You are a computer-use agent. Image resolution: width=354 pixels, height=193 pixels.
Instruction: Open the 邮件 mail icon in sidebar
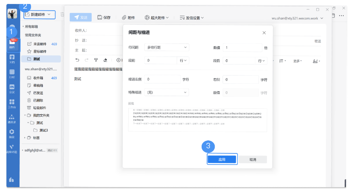pos(12,43)
